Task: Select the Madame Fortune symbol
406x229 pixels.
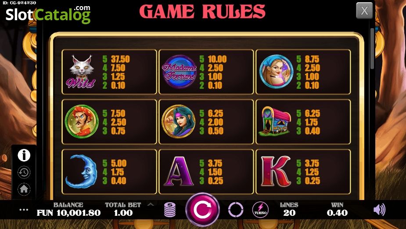Action: (179, 72)
